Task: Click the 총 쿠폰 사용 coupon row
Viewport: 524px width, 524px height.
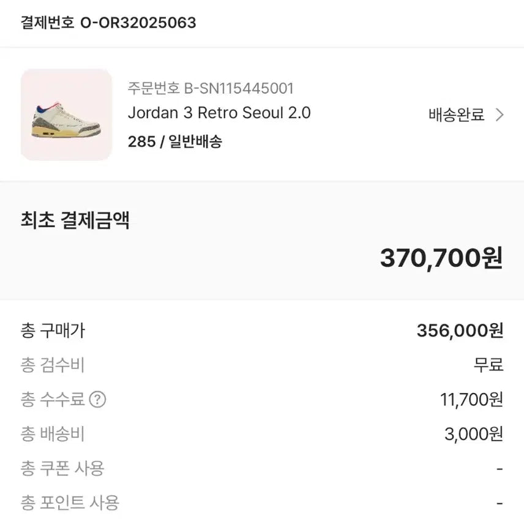Action: [x=61, y=468]
